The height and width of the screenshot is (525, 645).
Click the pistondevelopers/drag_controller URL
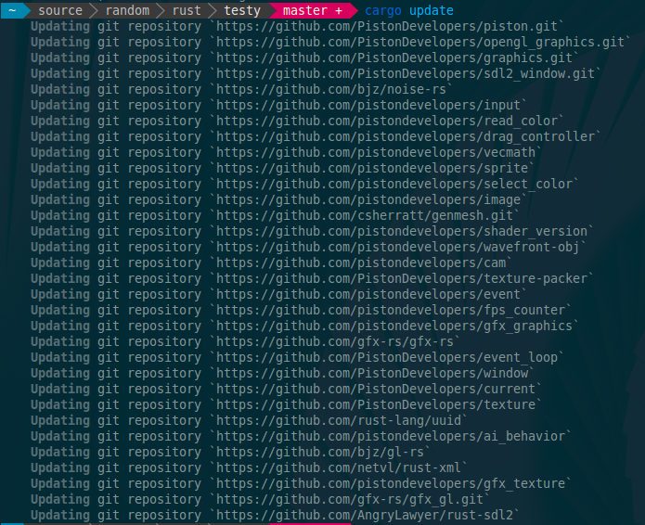pos(406,136)
